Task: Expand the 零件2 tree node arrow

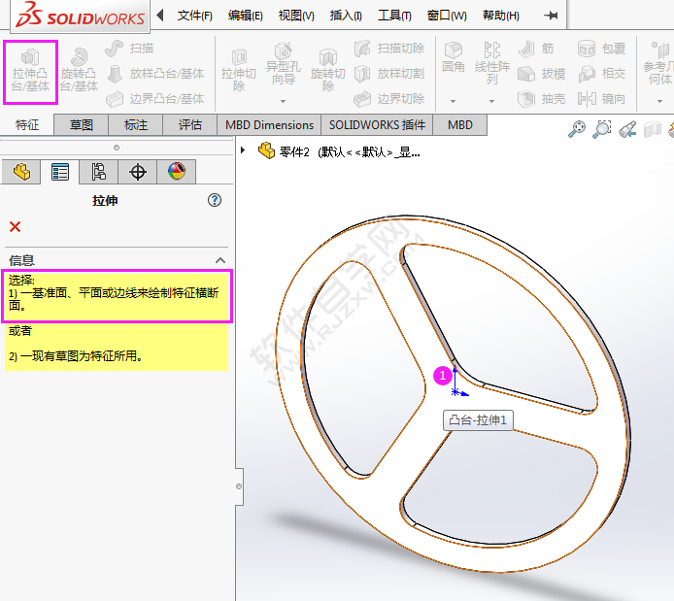Action: pos(244,150)
